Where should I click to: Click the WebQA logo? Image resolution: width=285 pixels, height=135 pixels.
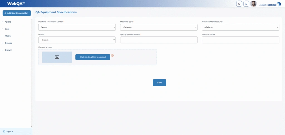(16, 4)
